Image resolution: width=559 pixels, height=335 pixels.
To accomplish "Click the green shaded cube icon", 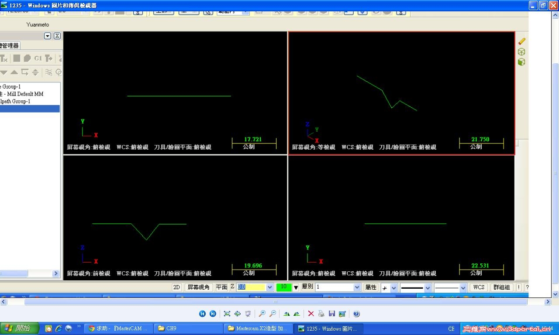I will pos(521,62).
